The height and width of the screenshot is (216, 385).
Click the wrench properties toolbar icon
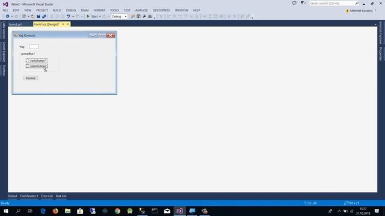pyautogui.click(x=144, y=16)
